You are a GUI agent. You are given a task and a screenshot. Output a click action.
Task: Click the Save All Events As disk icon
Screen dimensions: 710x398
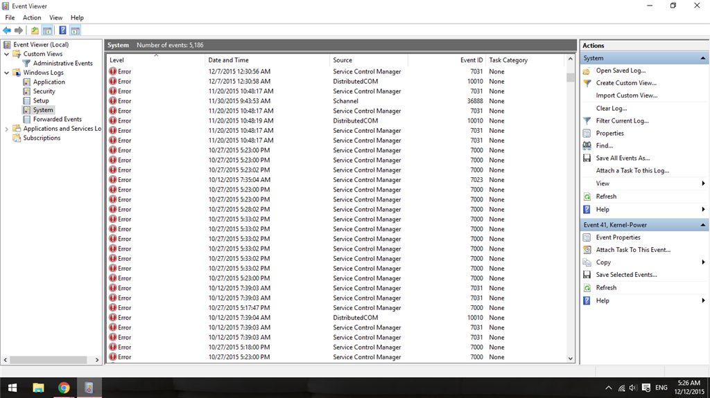pos(587,158)
